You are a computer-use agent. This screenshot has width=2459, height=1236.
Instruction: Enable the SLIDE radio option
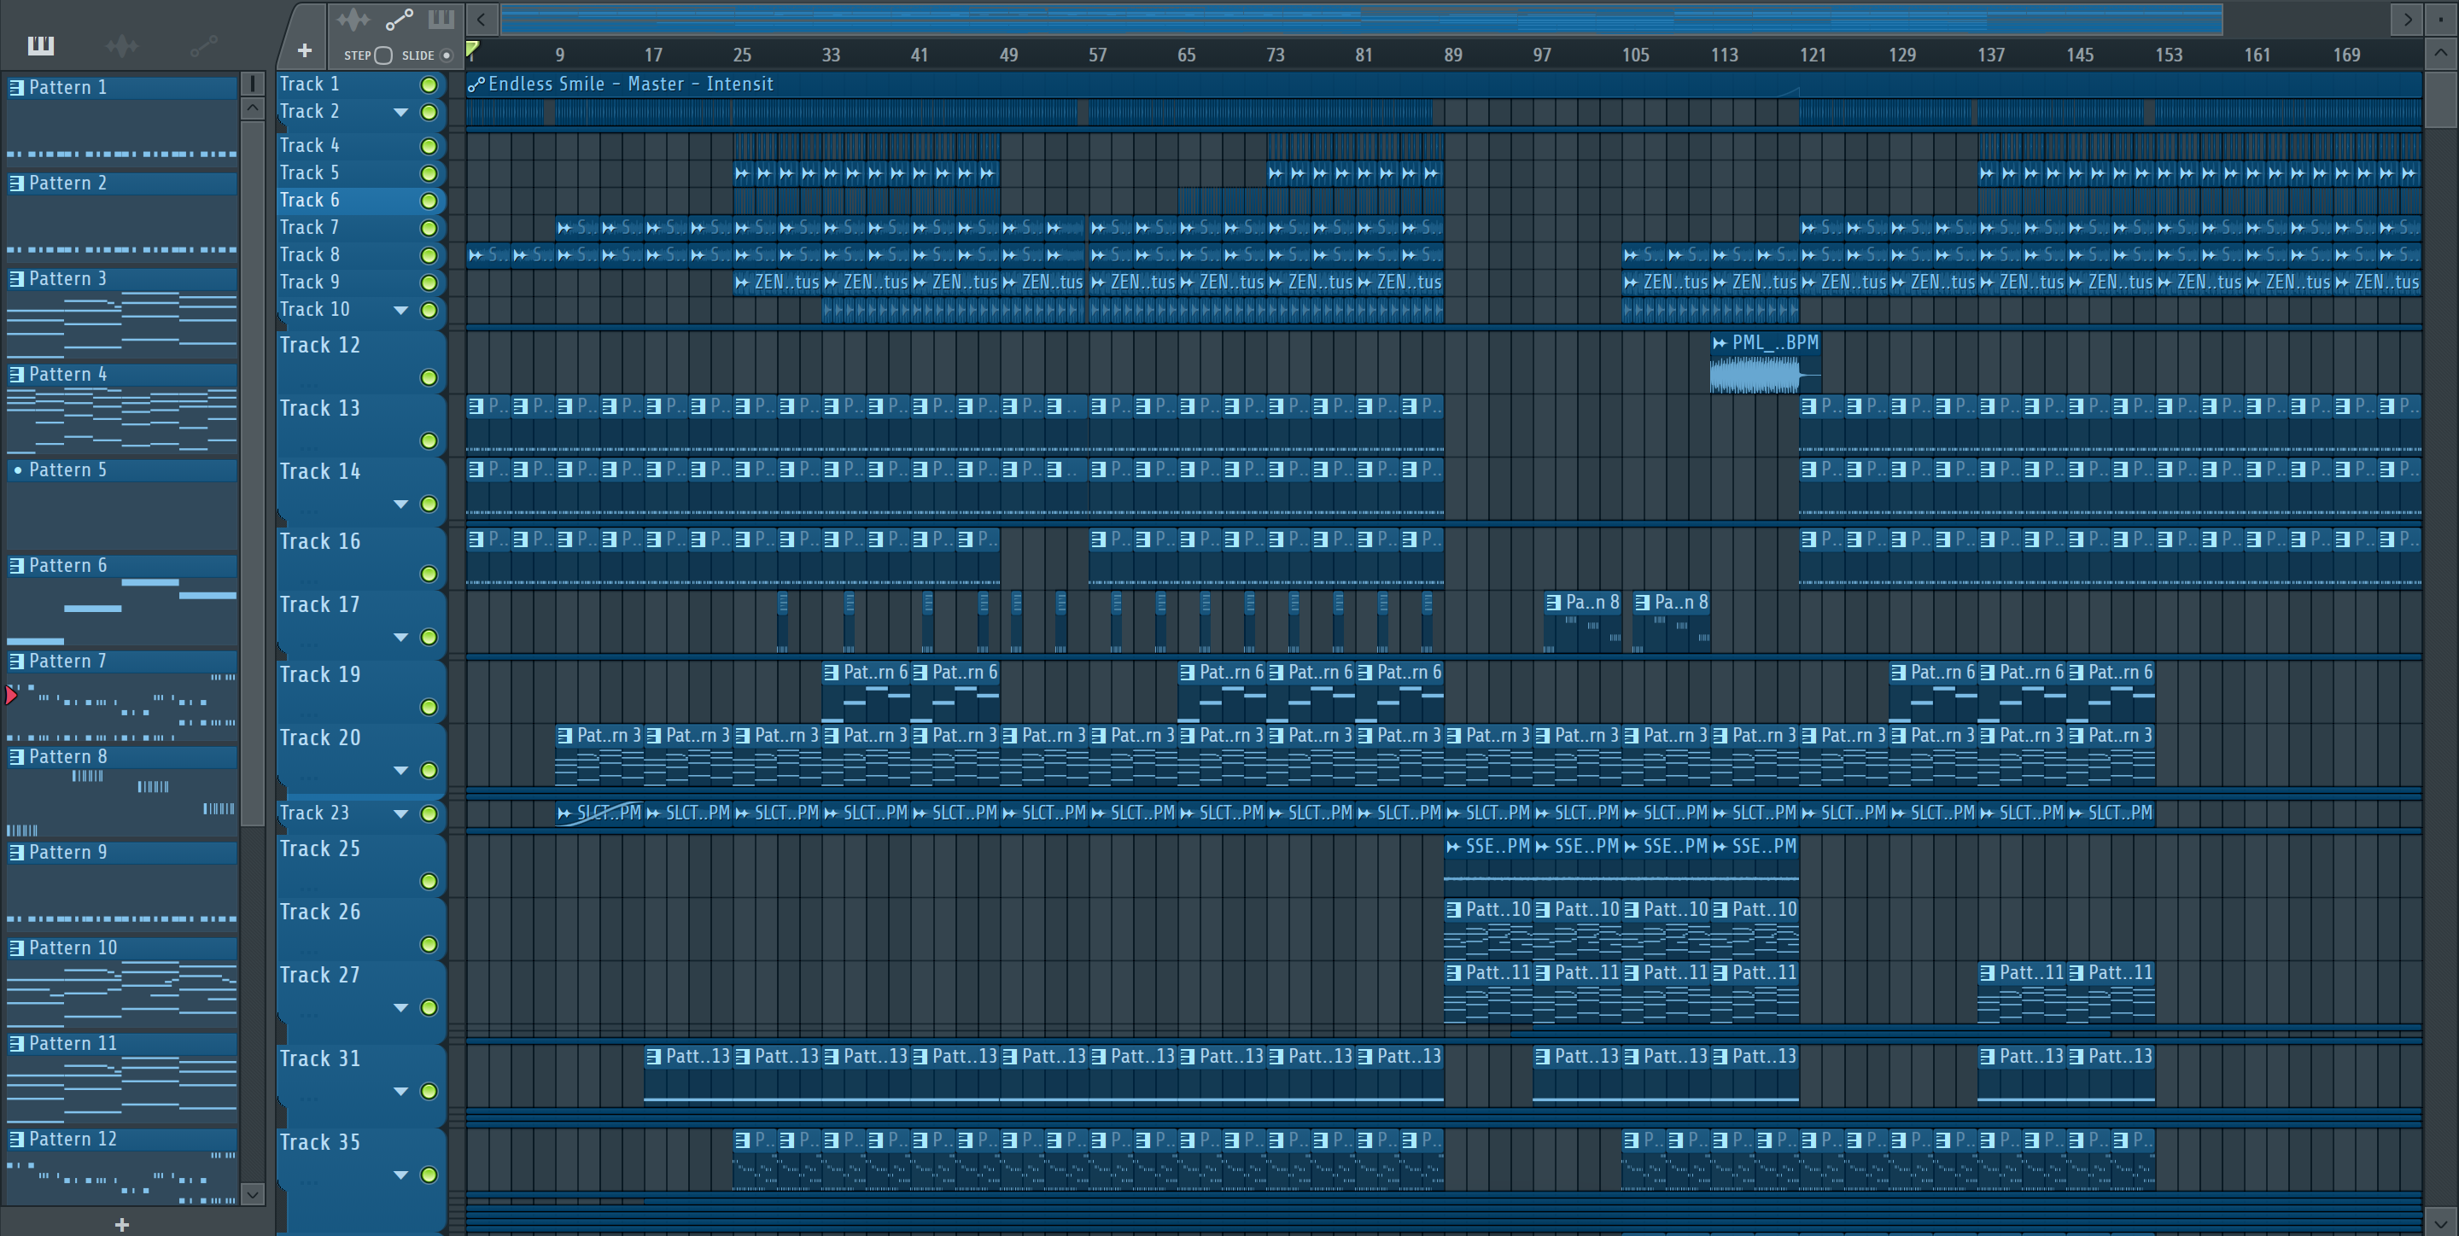[x=446, y=55]
